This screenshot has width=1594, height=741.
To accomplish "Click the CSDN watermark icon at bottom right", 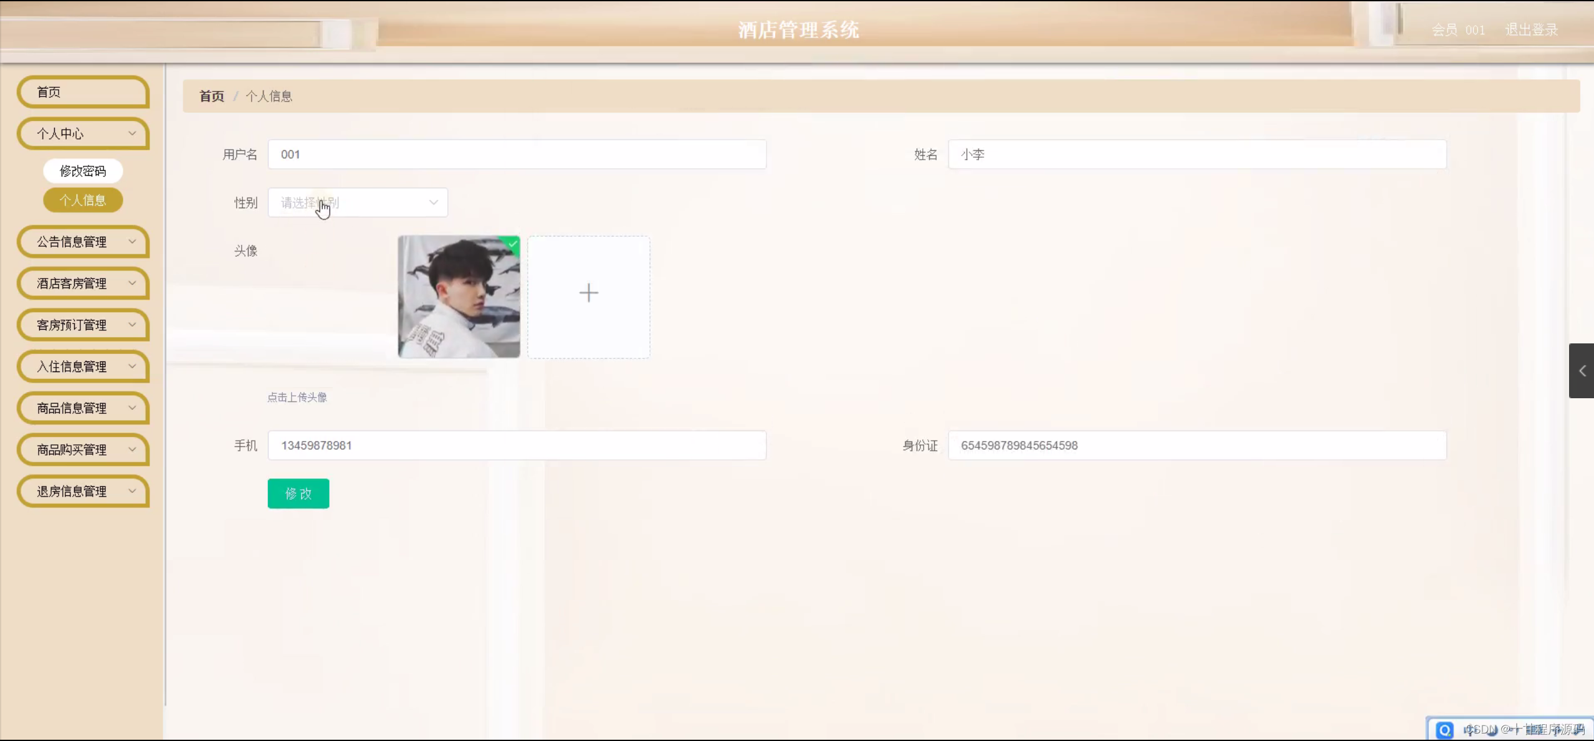I will click(1444, 729).
